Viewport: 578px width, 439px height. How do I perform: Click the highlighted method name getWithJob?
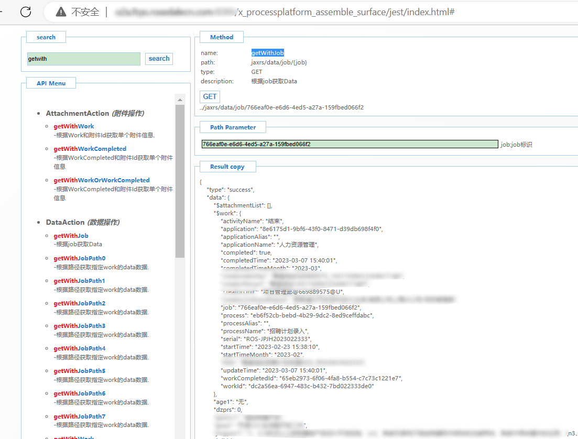click(268, 53)
